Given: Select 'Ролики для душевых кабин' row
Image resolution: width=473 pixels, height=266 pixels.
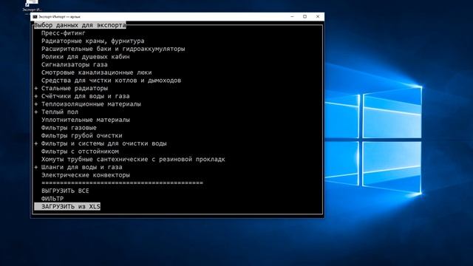Looking at the screenshot, I should [x=86, y=57].
